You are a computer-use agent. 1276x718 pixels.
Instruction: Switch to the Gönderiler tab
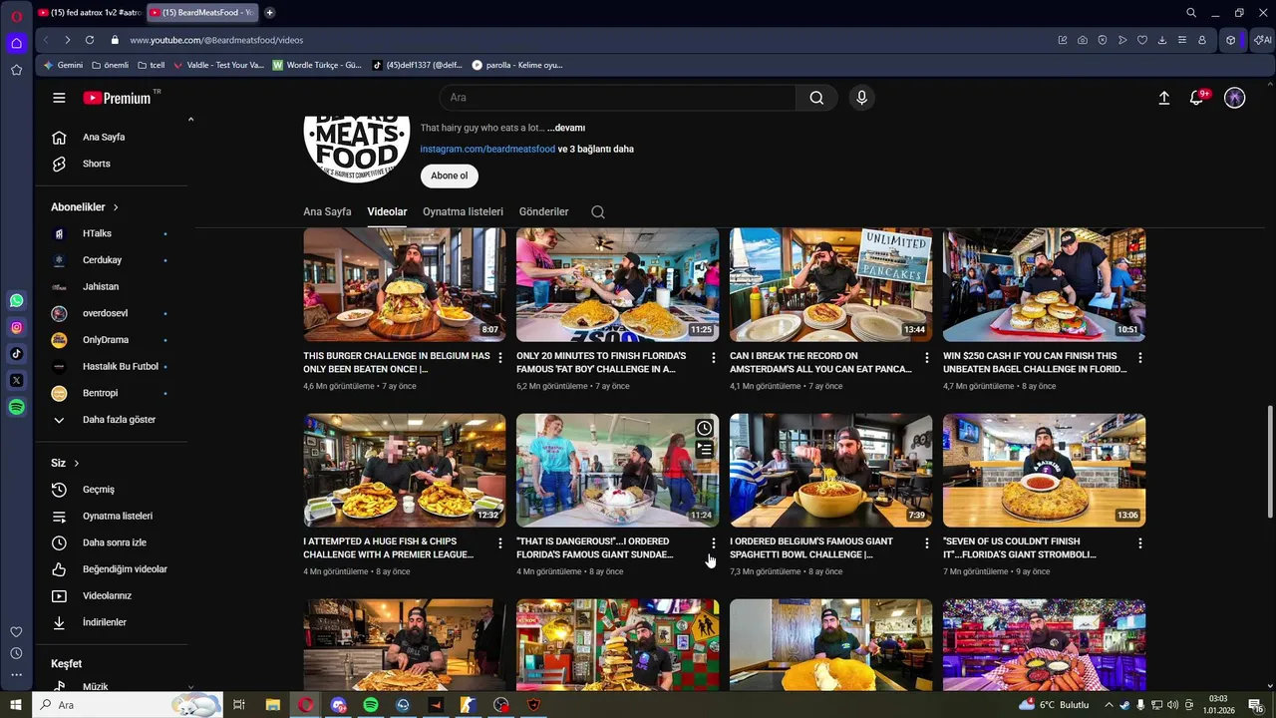543,211
